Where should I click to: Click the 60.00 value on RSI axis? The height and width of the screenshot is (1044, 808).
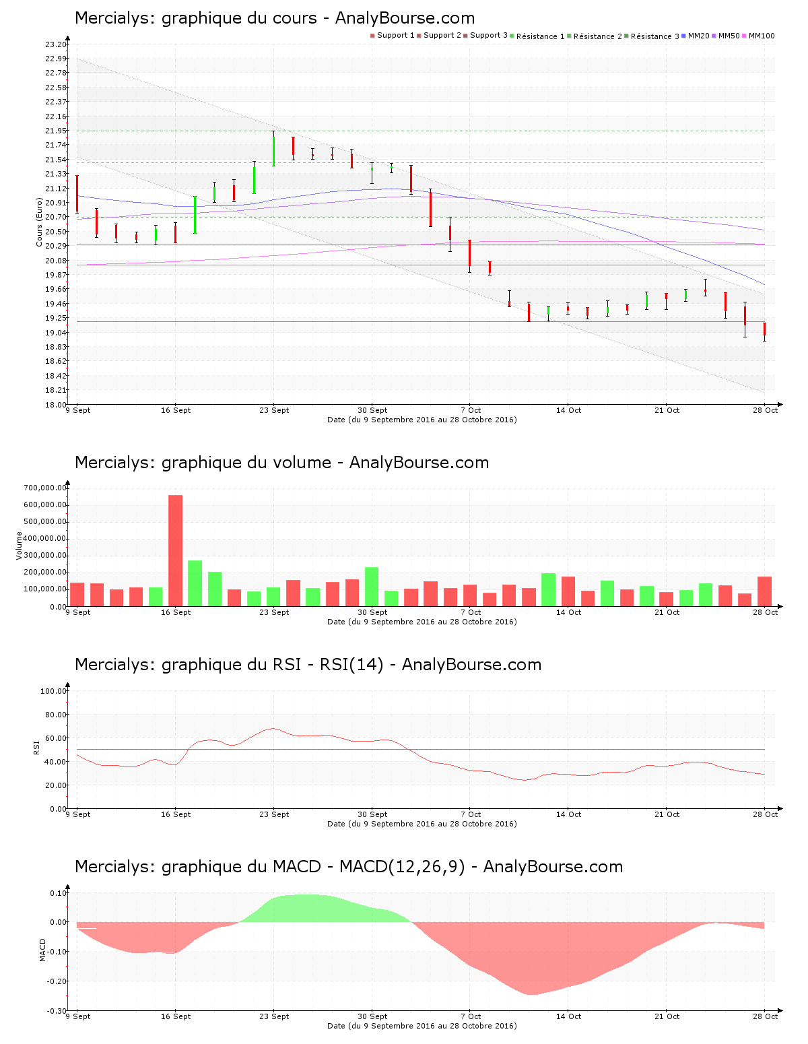click(x=56, y=738)
